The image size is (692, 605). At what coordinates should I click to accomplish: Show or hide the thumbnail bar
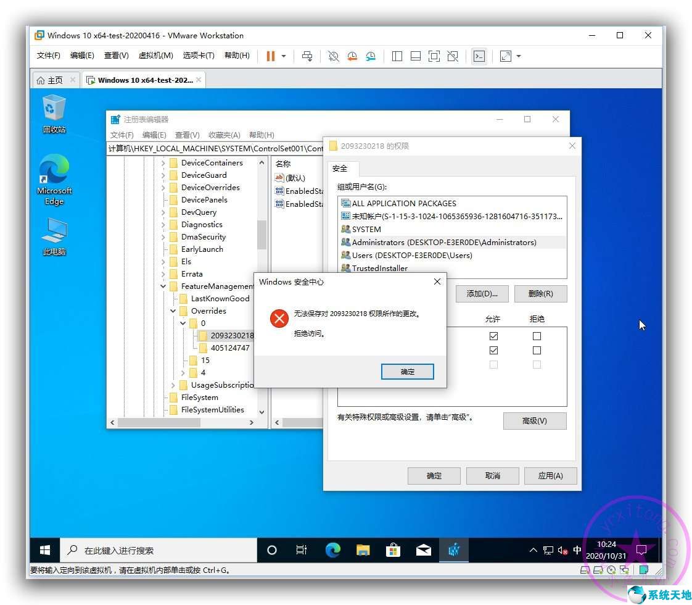click(x=415, y=56)
